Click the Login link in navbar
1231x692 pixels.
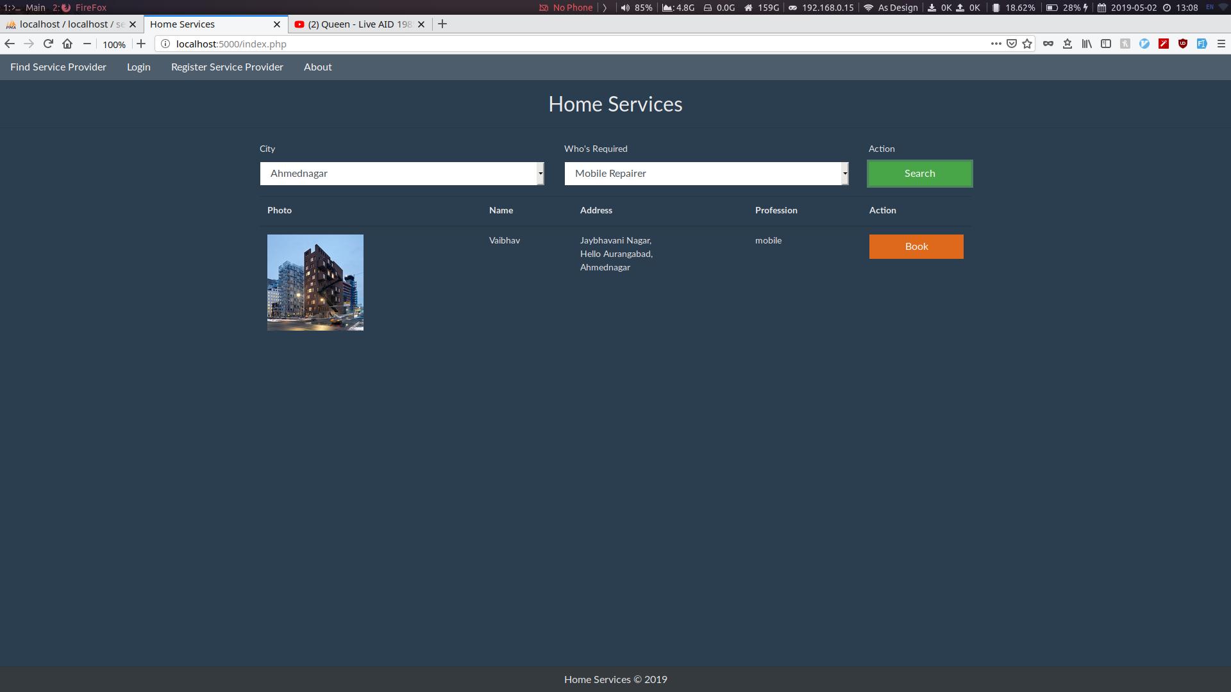(x=138, y=66)
